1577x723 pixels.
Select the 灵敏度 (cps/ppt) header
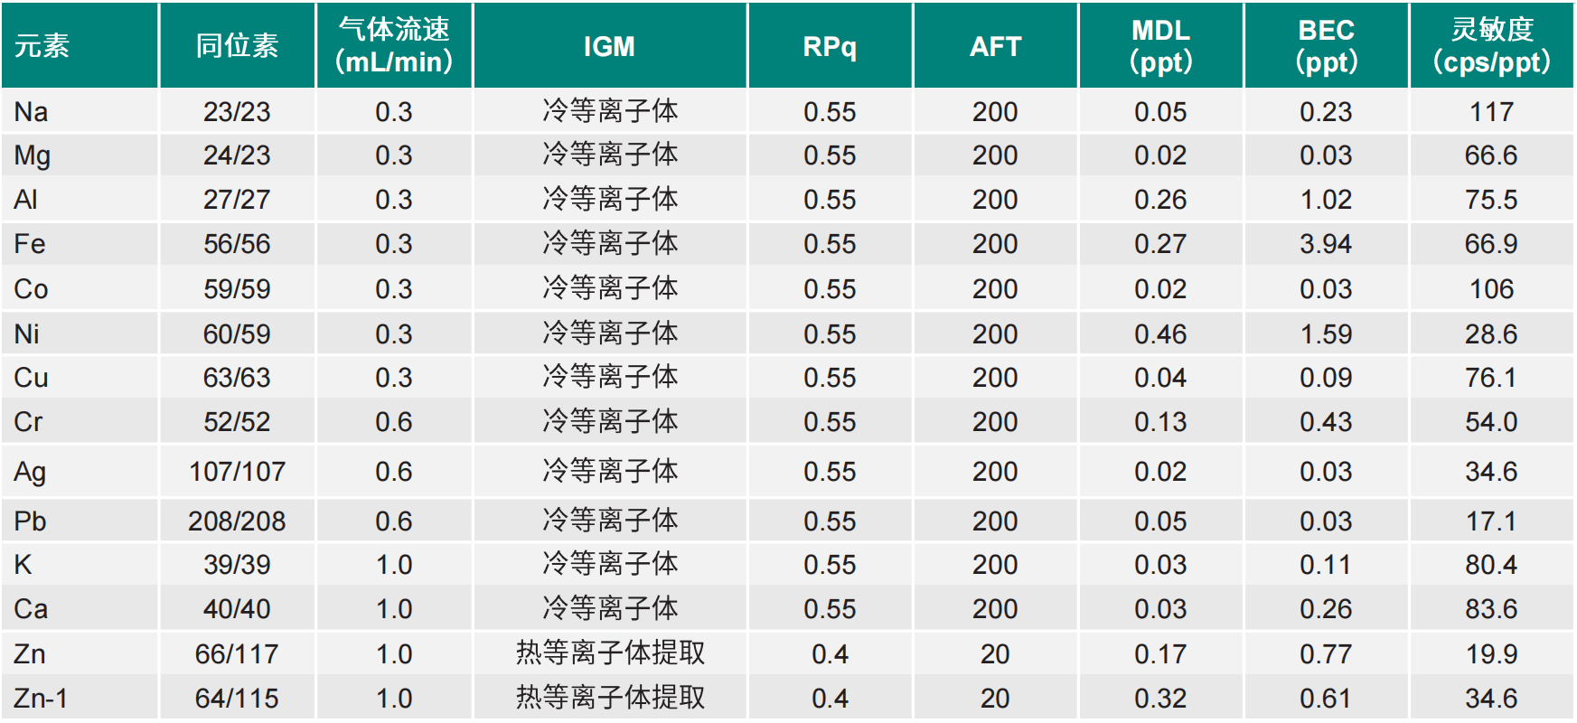1491,46
